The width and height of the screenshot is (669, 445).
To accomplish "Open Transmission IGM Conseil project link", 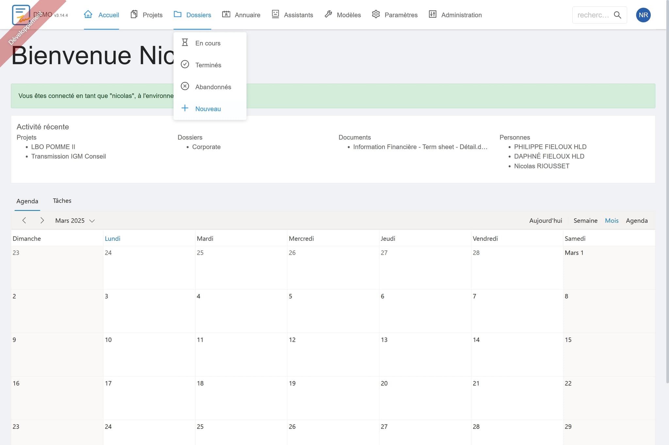I will tap(68, 156).
